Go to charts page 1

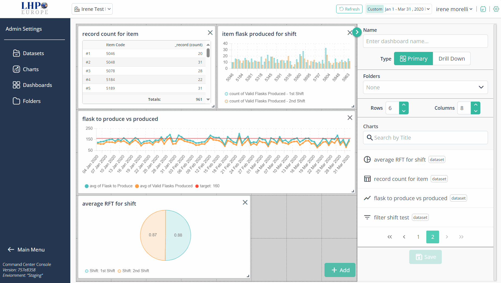pyautogui.click(x=418, y=237)
